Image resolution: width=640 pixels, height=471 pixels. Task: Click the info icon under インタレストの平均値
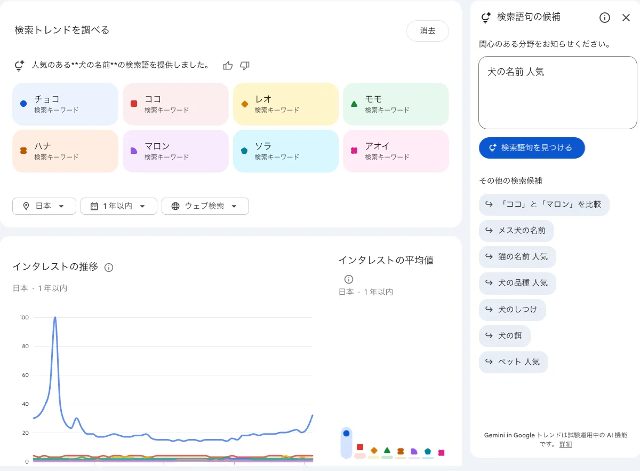point(349,279)
